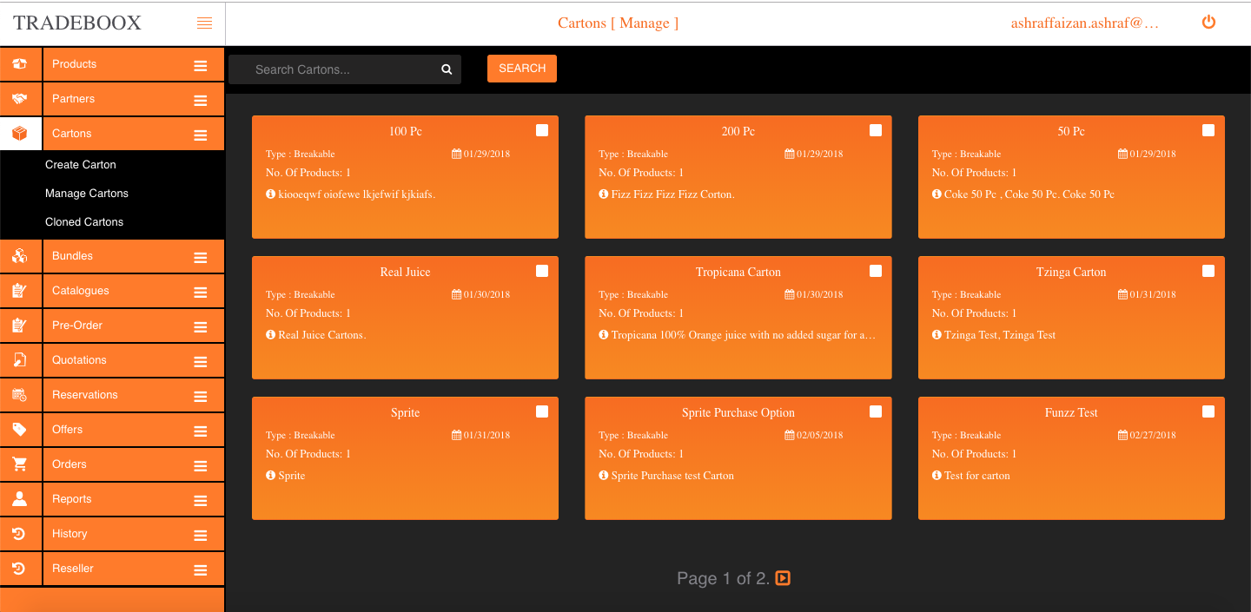Click the magnifier icon in search box

tap(447, 69)
